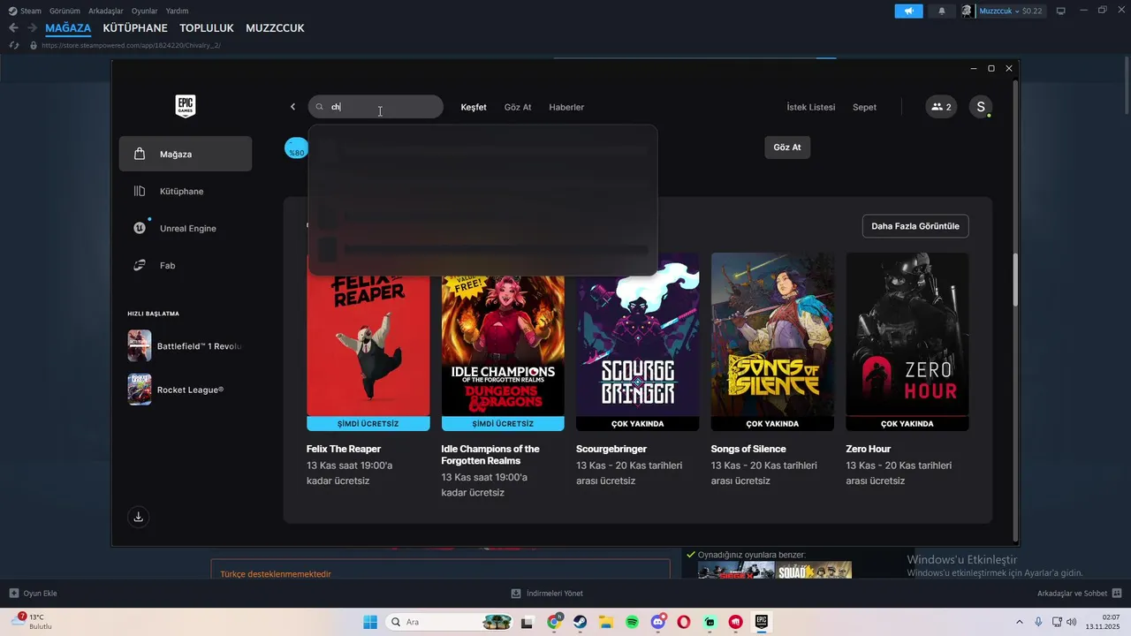
Task: Click Steam announcements megaphone button
Action: (908, 11)
